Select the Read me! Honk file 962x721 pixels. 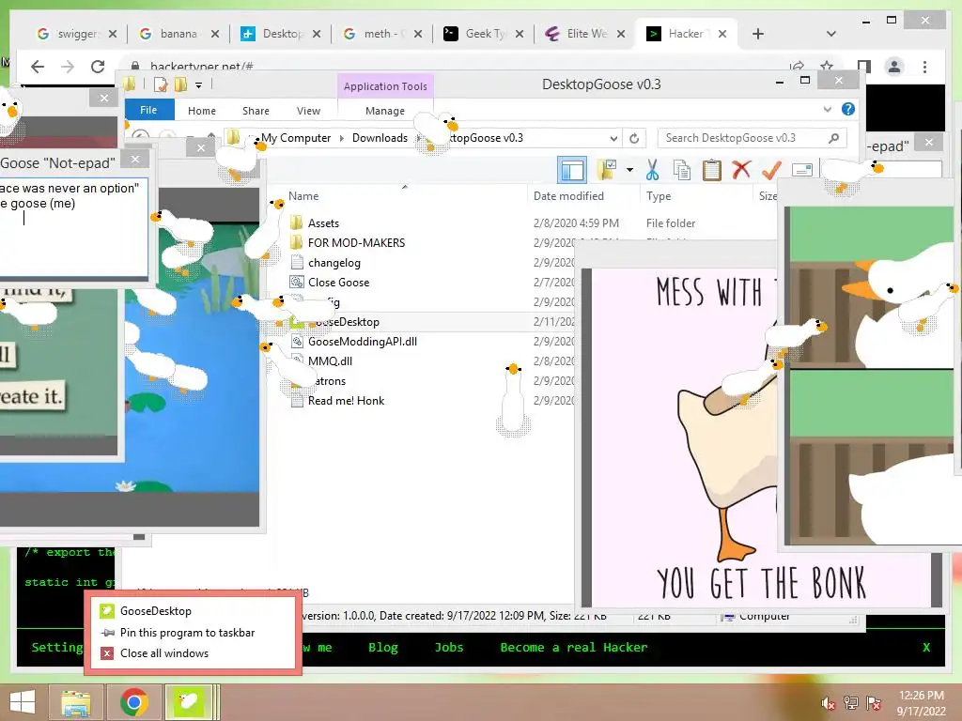(346, 400)
